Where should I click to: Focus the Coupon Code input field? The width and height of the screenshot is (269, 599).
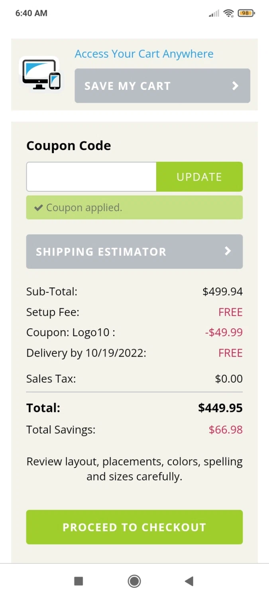pos(91,177)
